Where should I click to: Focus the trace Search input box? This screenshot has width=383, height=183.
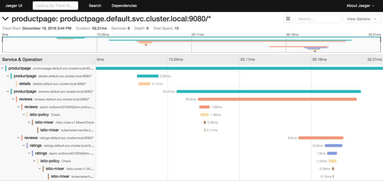click(318, 19)
